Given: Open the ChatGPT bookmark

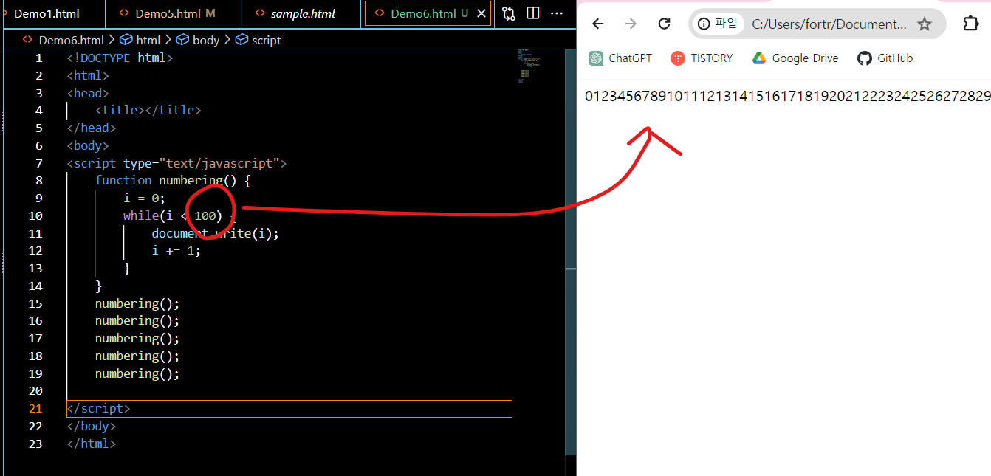Looking at the screenshot, I should coord(620,58).
